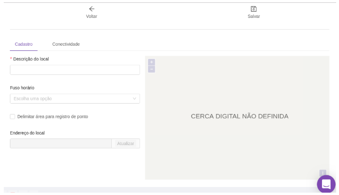The height and width of the screenshot is (195, 339).
Task: Enable Delimitar área para registro de ponto
Action: click(13, 117)
